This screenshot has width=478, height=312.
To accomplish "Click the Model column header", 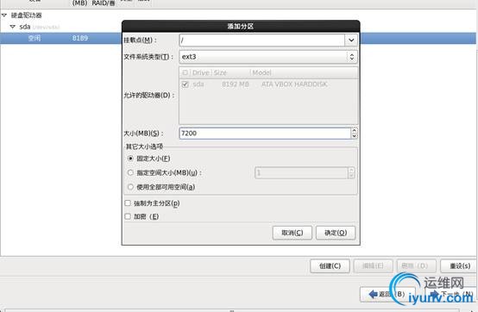I will (261, 72).
